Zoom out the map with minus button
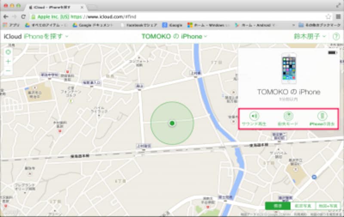 click(8, 71)
